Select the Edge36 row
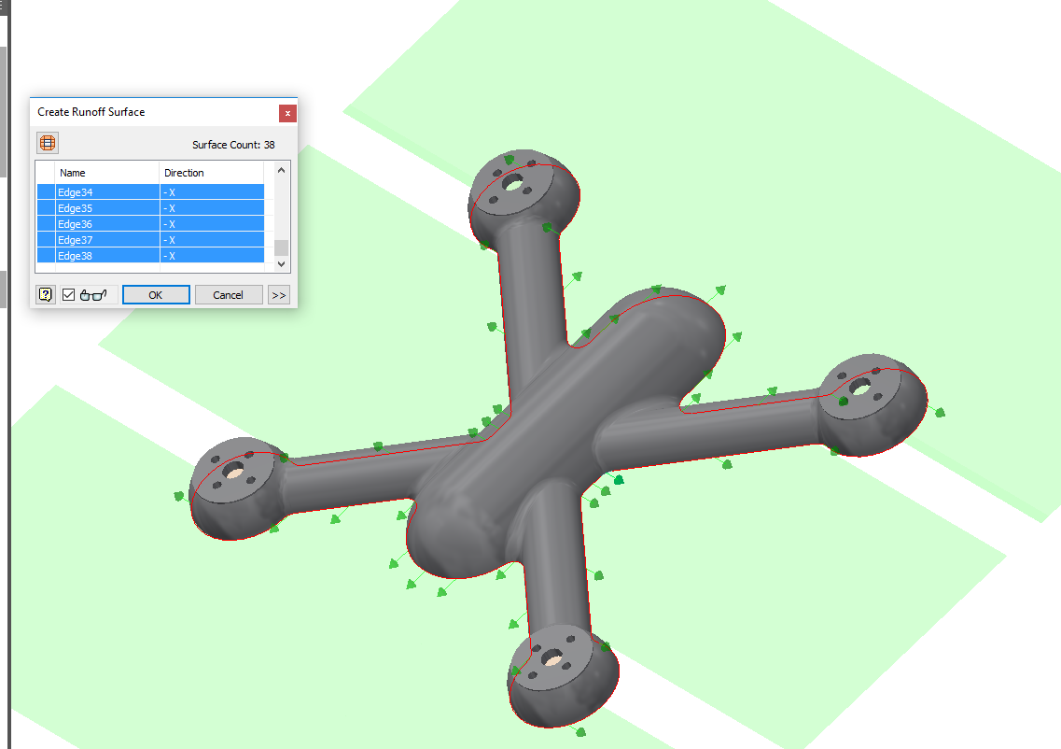 pos(150,223)
